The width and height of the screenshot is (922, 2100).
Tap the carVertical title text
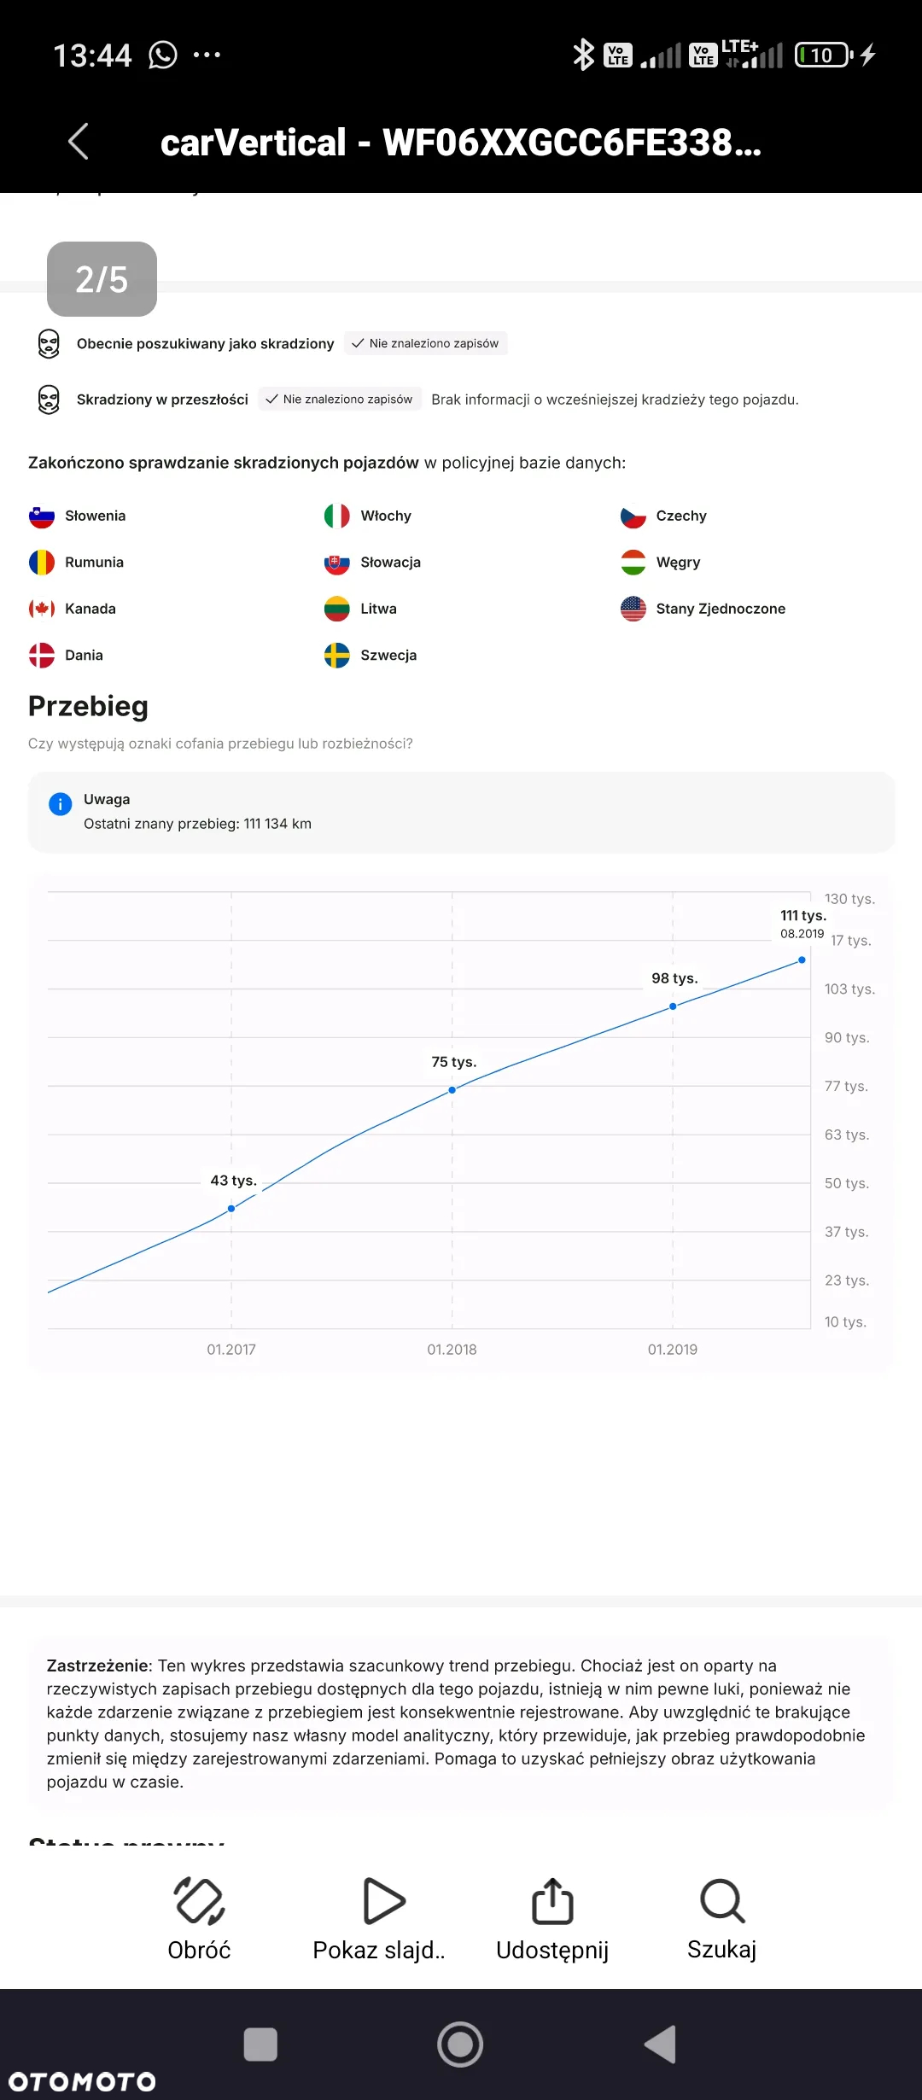[x=461, y=143]
